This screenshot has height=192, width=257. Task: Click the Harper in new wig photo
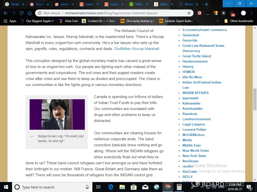(57, 114)
